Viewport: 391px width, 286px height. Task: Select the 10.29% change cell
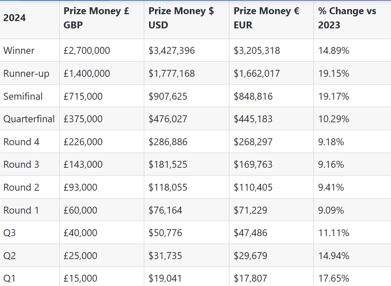334,119
